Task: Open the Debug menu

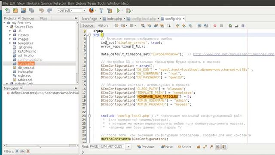Action: (x=81, y=3)
